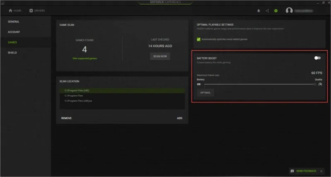Select C:\Program Files (x86)op location
The height and width of the screenshot is (177, 331).
point(122,101)
